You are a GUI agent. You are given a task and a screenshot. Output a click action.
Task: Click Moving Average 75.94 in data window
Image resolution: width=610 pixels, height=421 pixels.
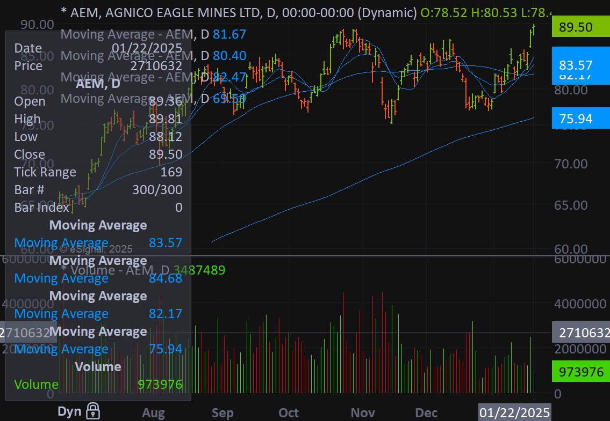98,349
